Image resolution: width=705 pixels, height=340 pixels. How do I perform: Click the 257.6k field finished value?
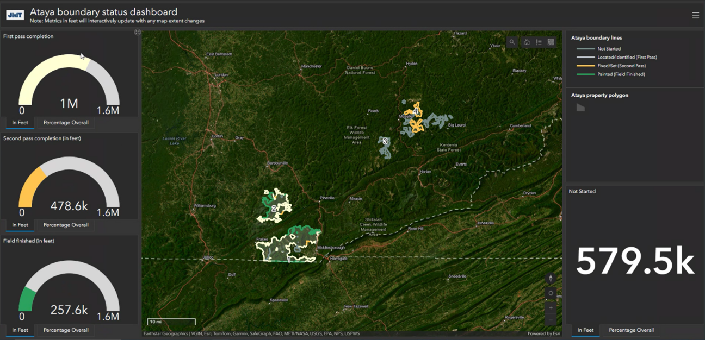(69, 310)
